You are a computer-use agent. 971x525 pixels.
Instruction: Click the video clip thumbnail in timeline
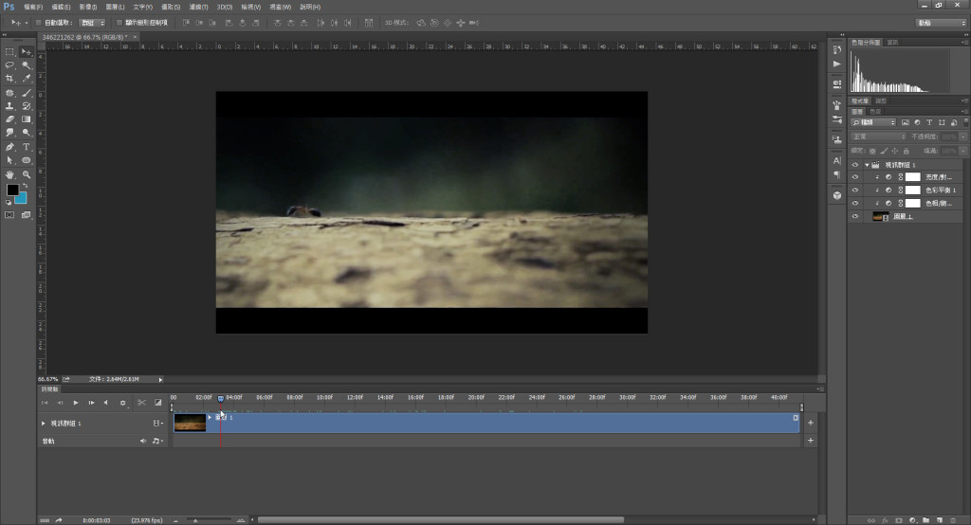[x=190, y=423]
